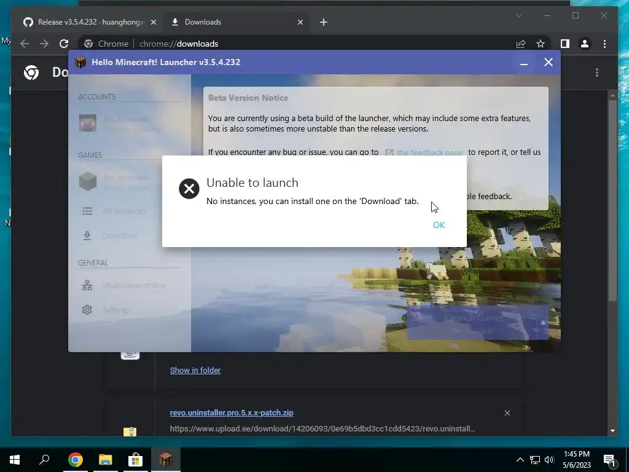The image size is (629, 472).
Task: Switch to the Downloads tab in Chrome
Action: coord(236,22)
